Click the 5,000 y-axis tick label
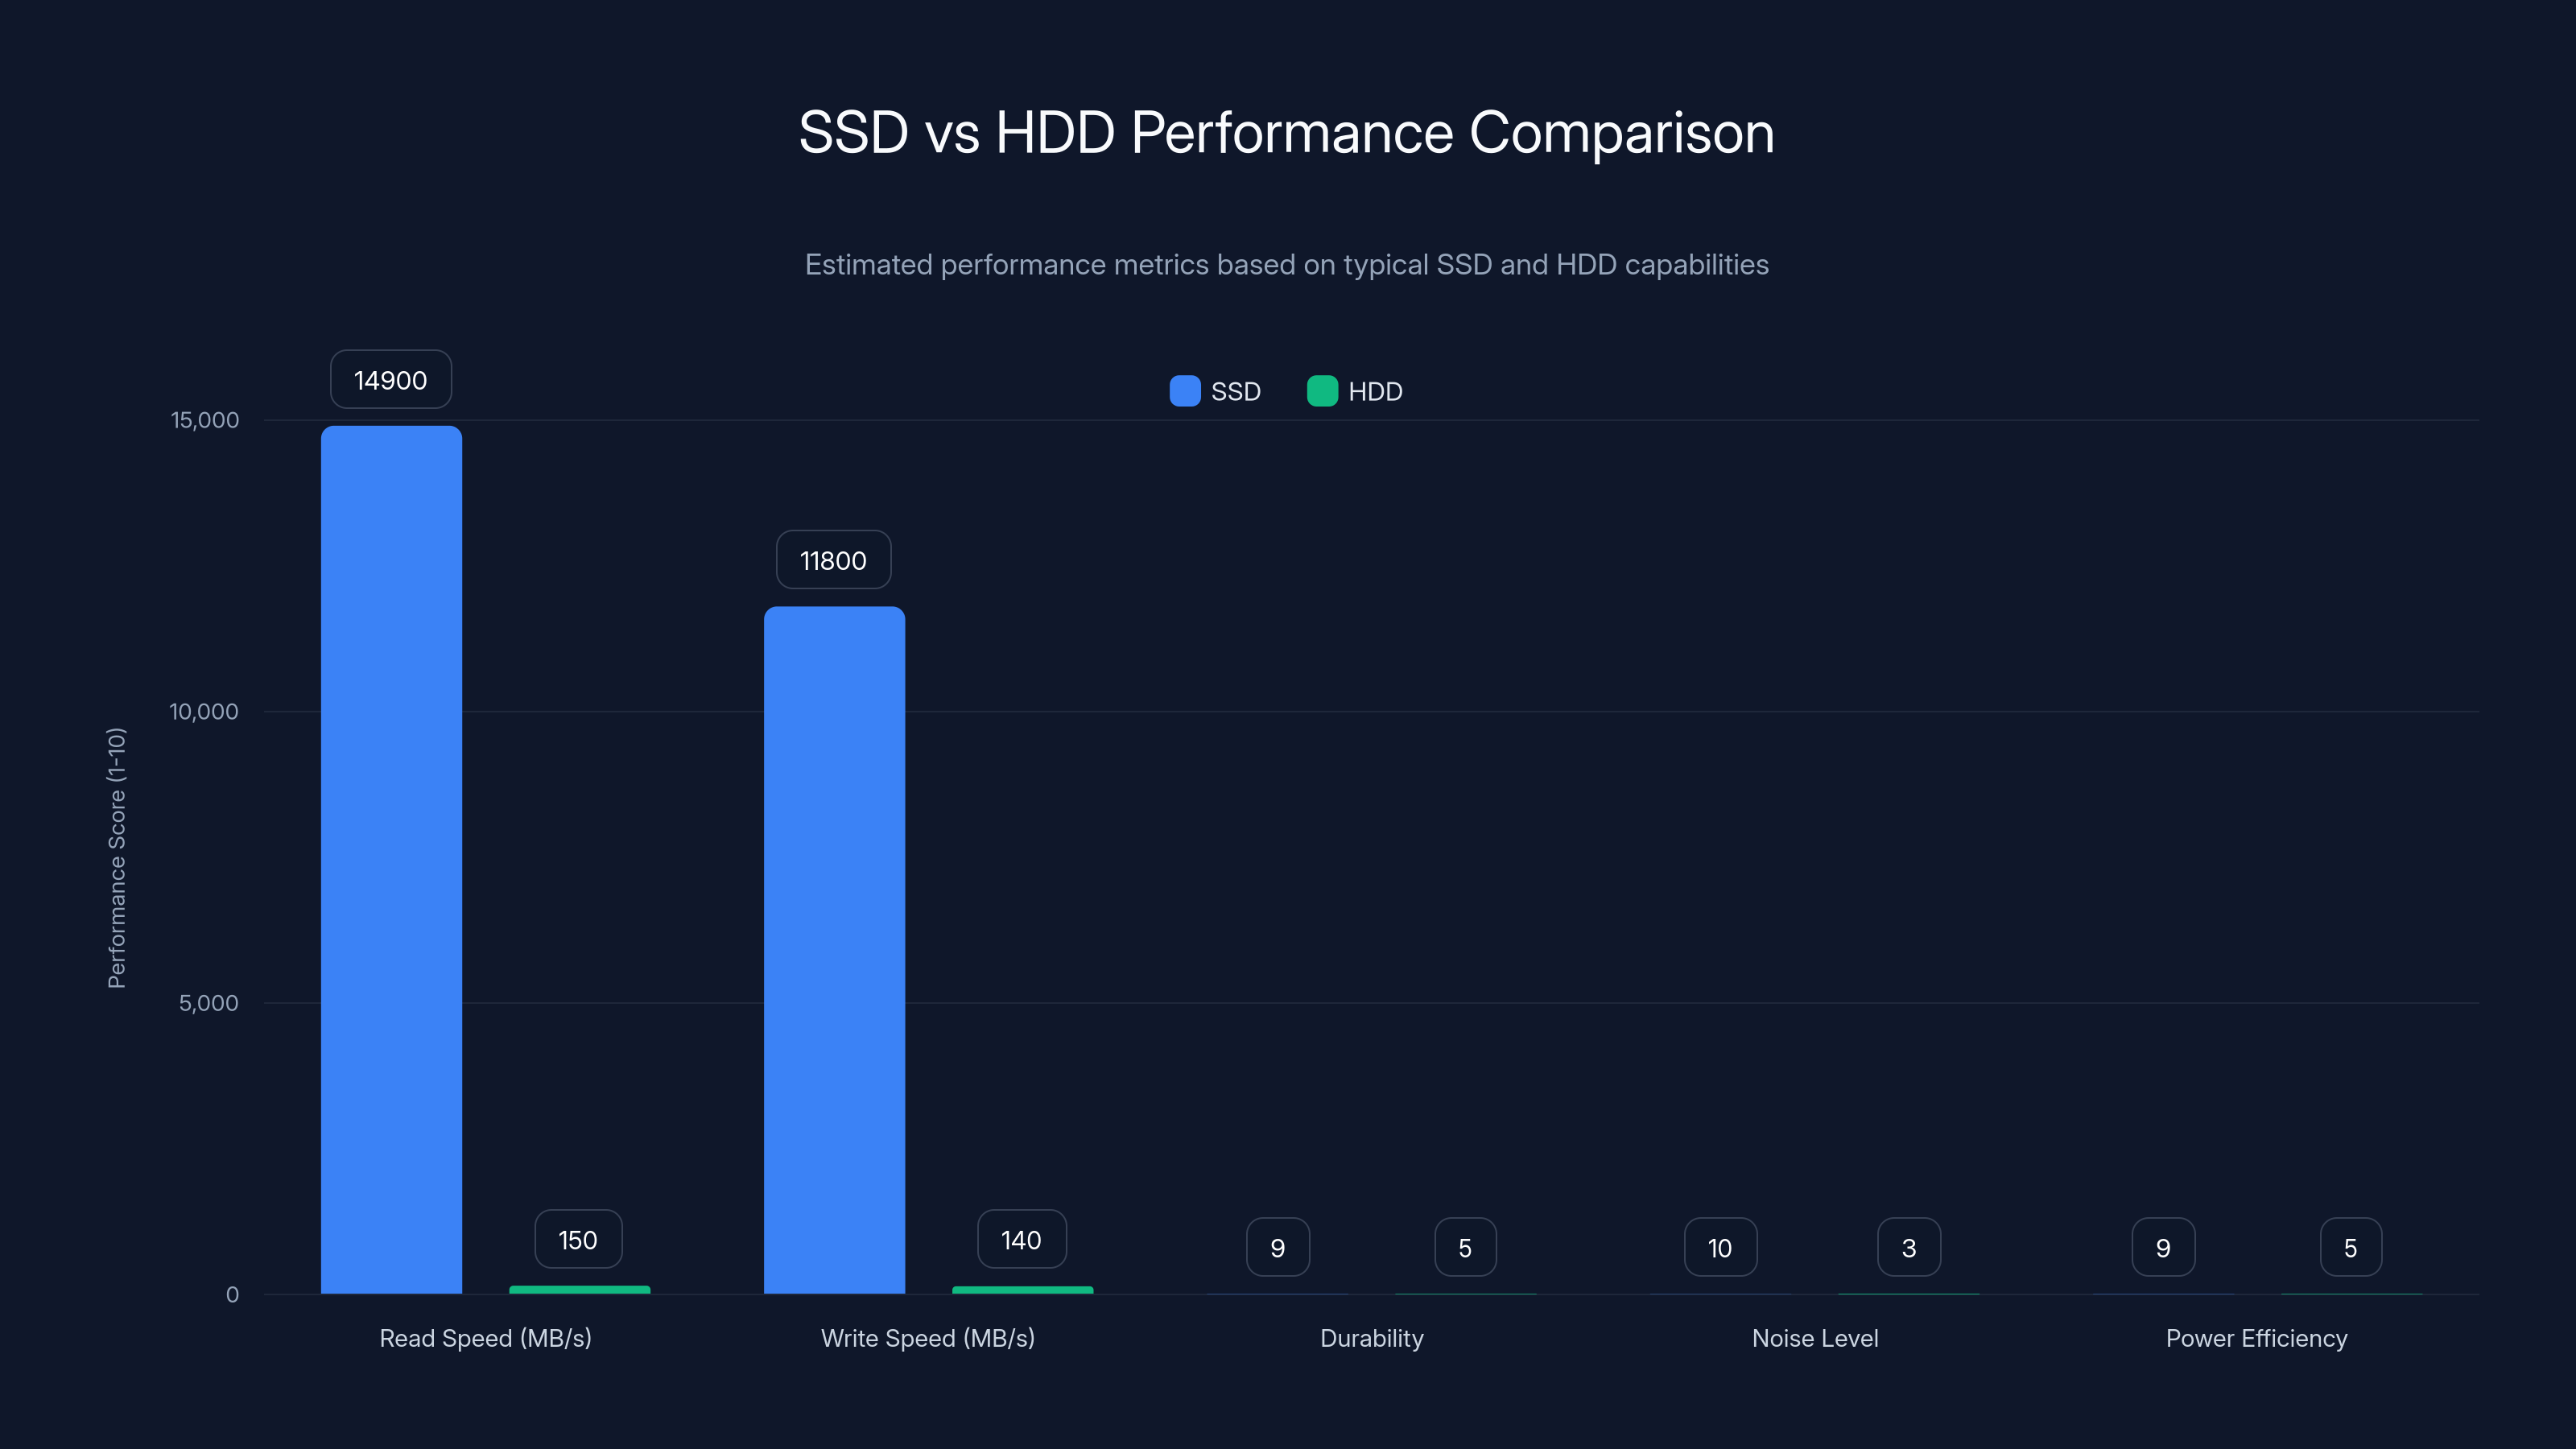Viewport: 2576px width, 1449px height. 209,1003
